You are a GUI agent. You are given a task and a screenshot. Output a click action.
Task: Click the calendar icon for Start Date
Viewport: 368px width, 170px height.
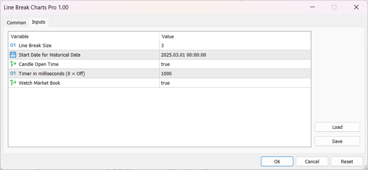[x=13, y=55]
